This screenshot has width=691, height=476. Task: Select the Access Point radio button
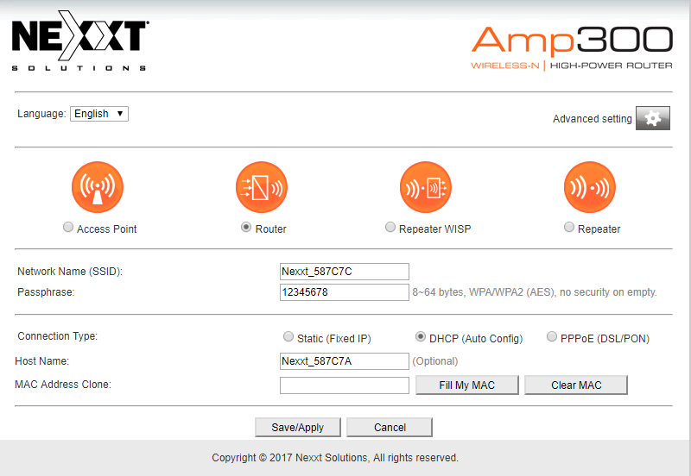coord(68,228)
